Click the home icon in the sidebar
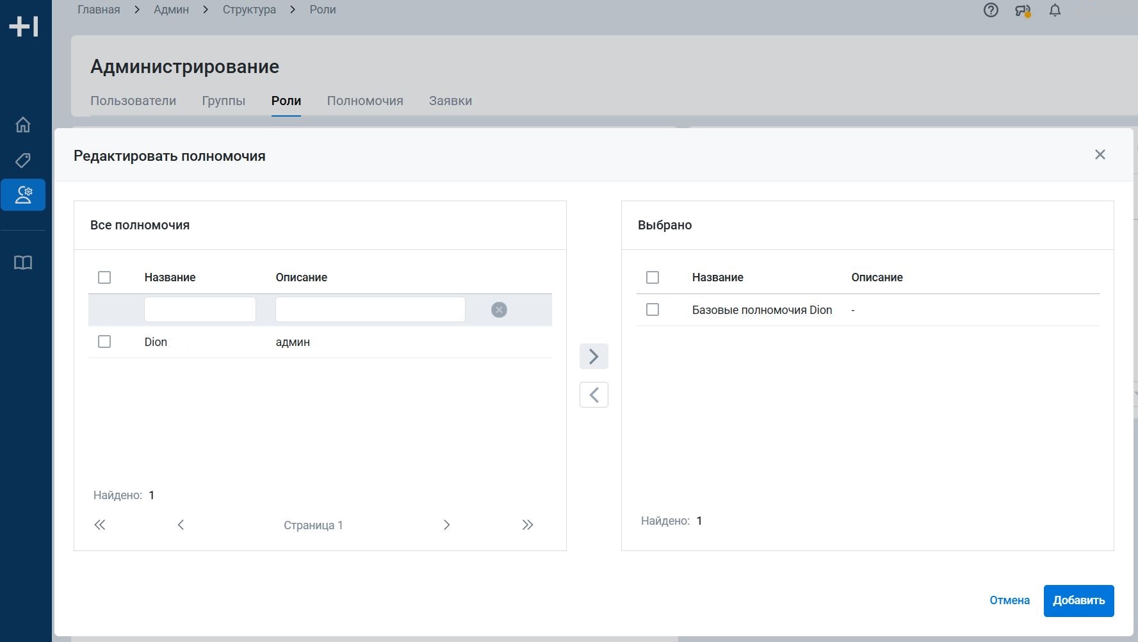Viewport: 1138px width, 642px height. pos(23,124)
